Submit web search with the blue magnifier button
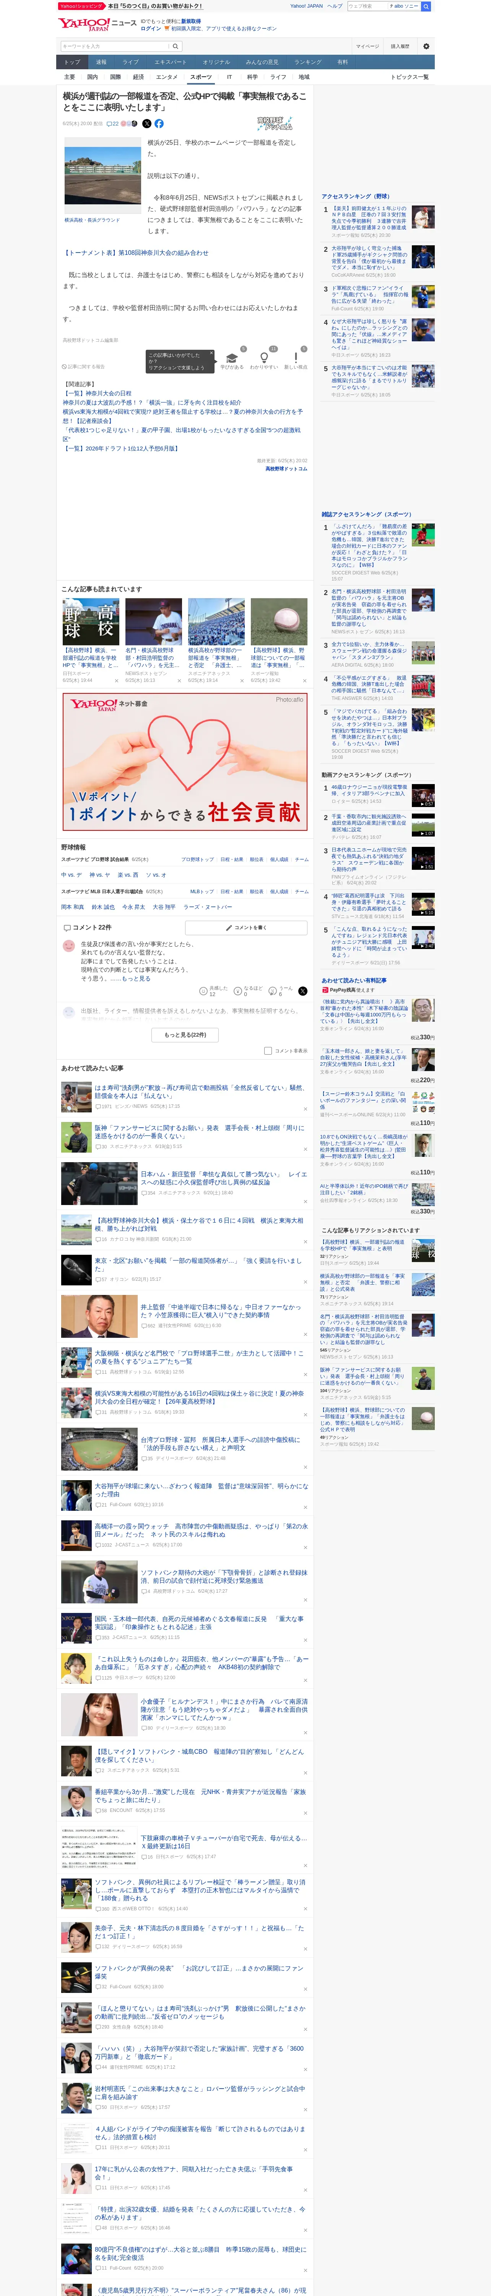Viewport: 491px width, 2296px height. pyautogui.click(x=426, y=6)
